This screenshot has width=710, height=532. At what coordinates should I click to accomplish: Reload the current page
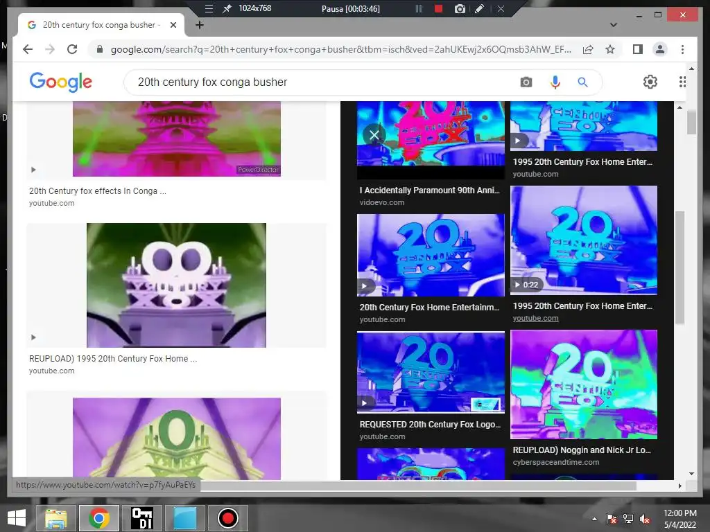point(72,49)
